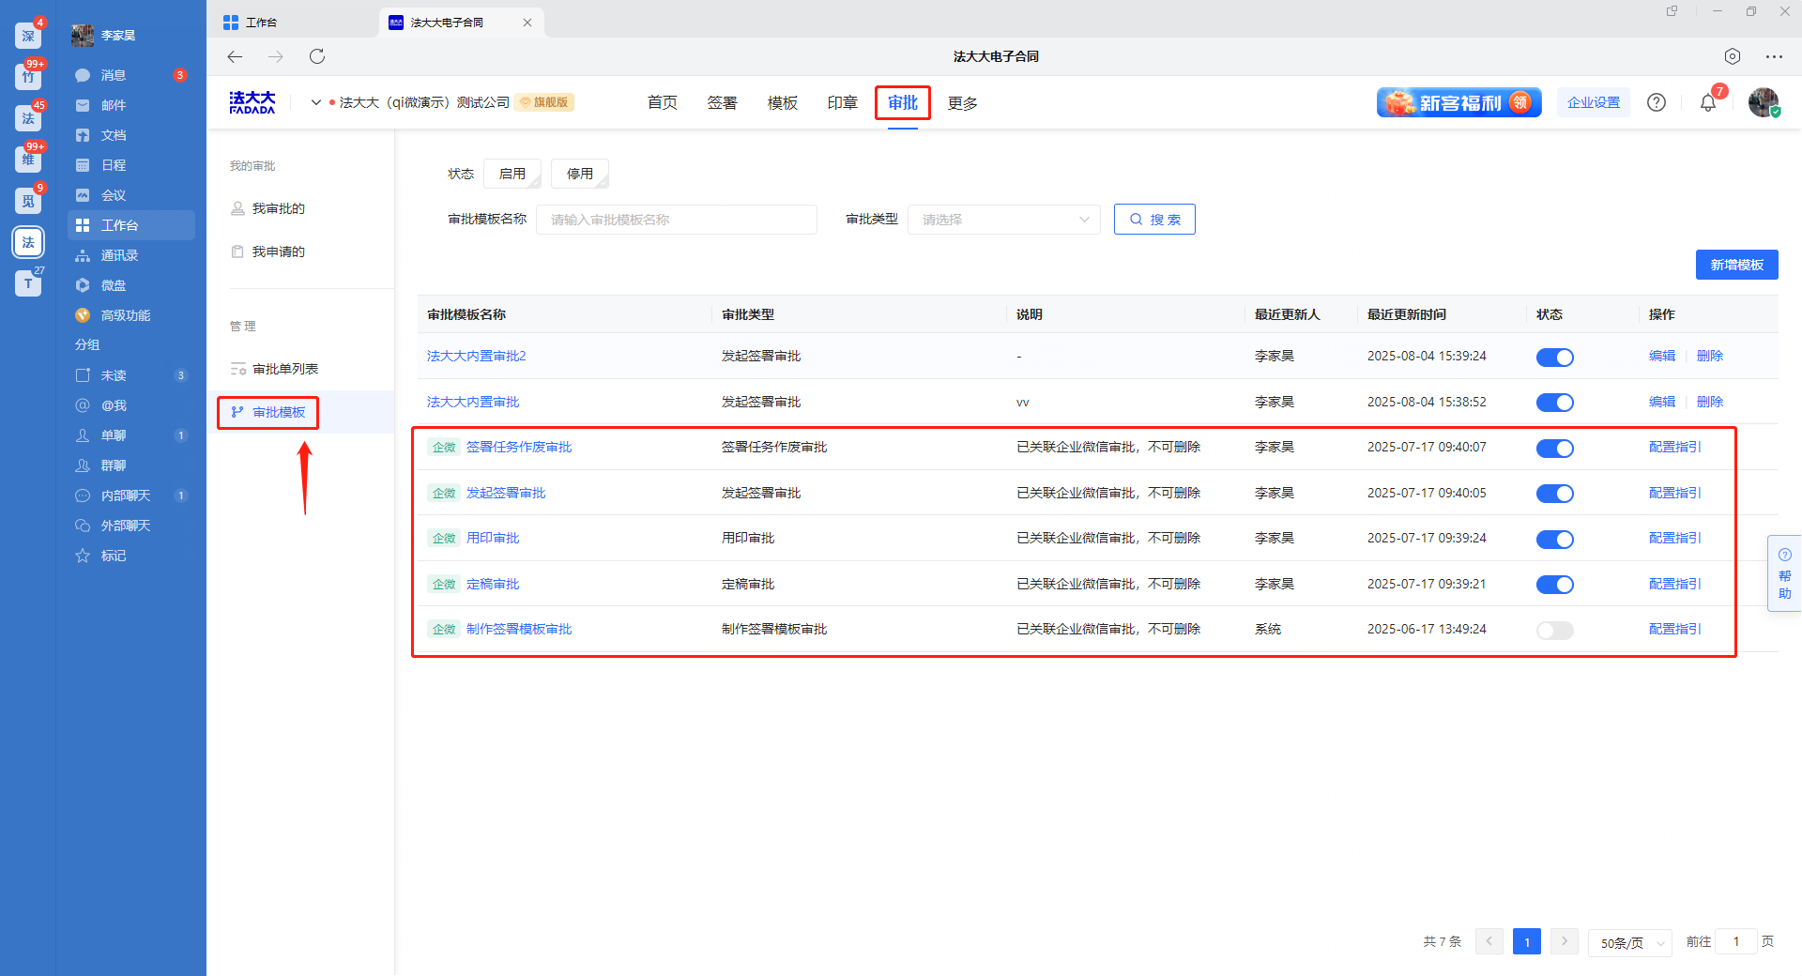Click the user avatar at top right

tap(1764, 102)
